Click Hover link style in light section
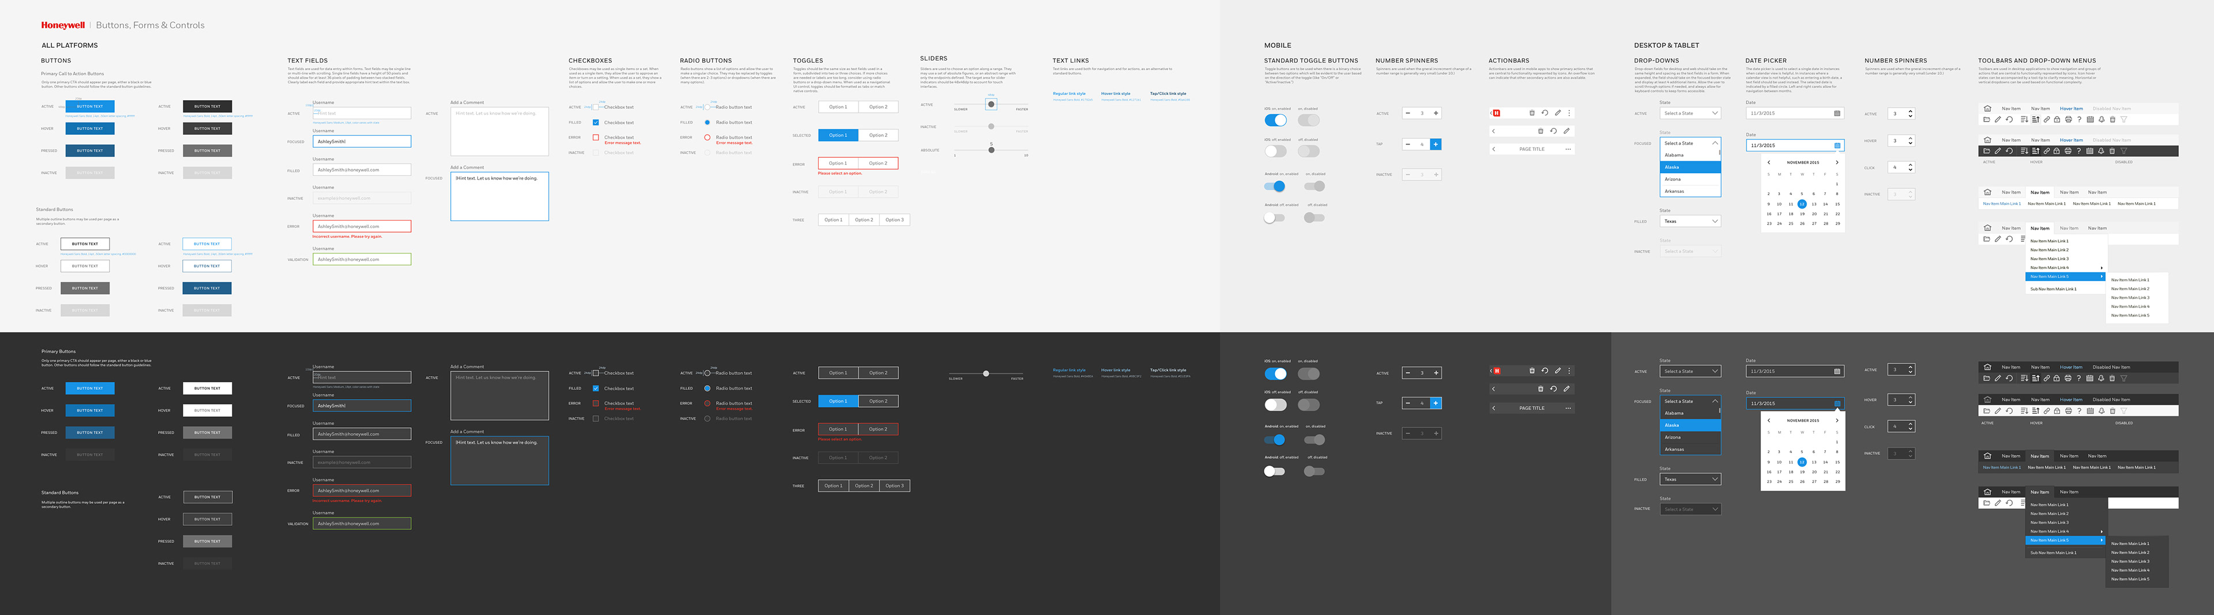The image size is (2214, 615). pos(1116,94)
